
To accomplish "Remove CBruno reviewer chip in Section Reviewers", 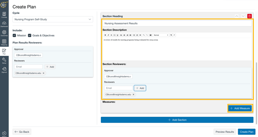I will tap(133, 94).
